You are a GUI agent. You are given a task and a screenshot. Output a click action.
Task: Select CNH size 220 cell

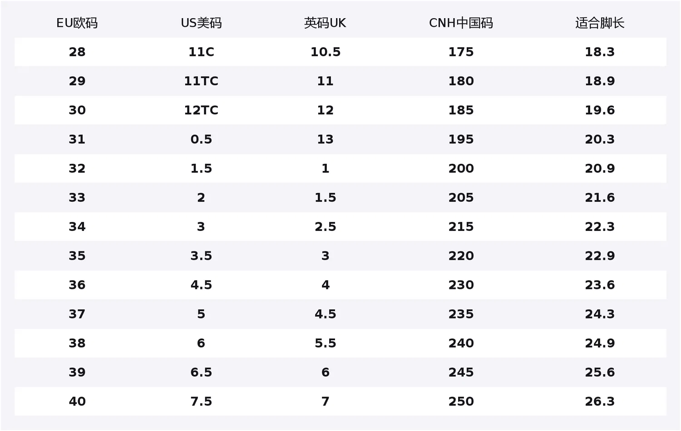pyautogui.click(x=461, y=256)
